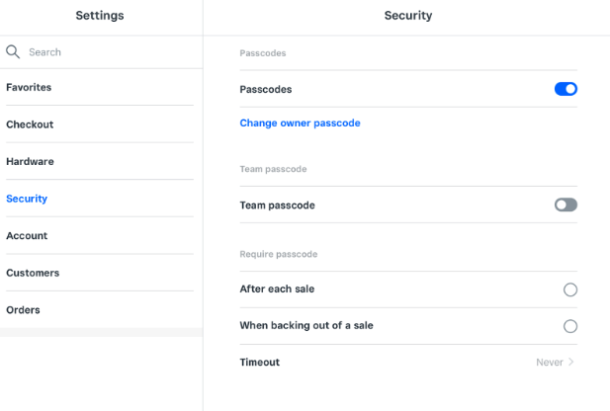Disable the Passcodes toggle
Viewport: 610px width, 411px height.
pyautogui.click(x=566, y=89)
